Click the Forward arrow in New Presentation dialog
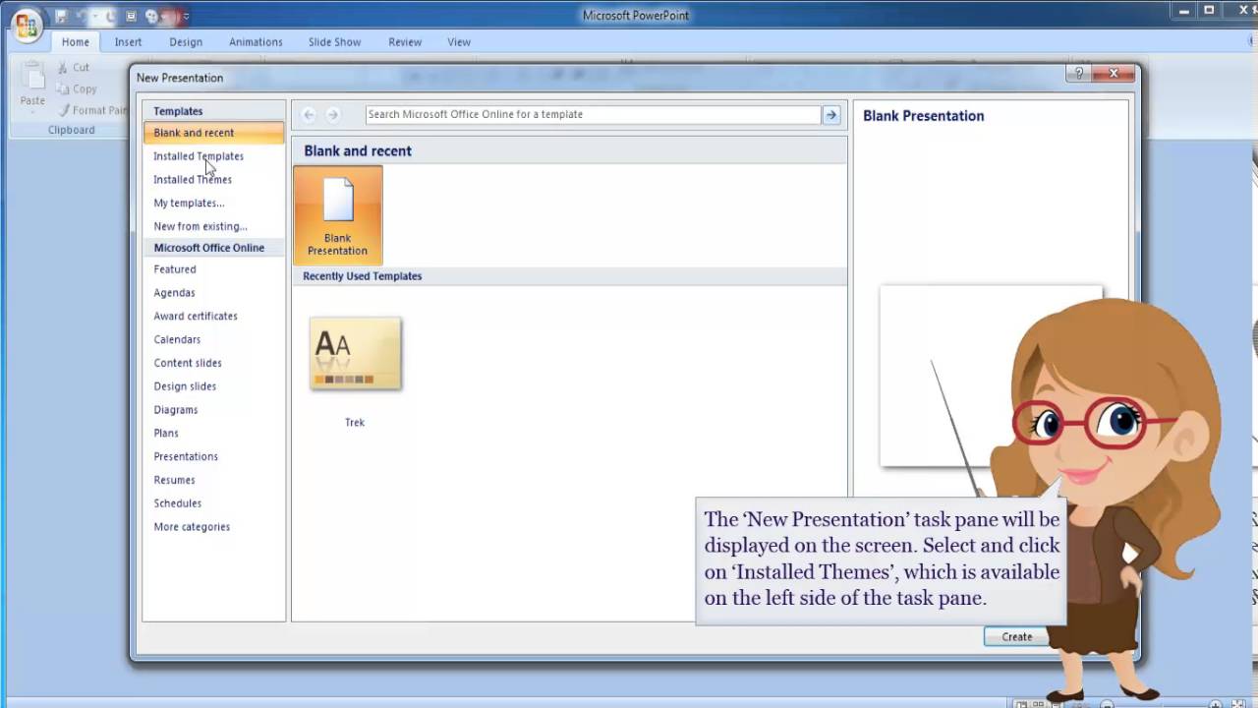 click(333, 115)
